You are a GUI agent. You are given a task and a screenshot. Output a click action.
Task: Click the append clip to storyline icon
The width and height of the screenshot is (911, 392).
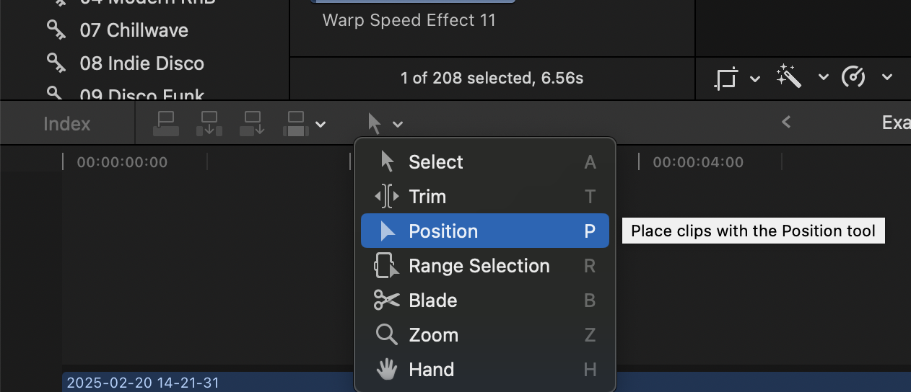click(253, 123)
